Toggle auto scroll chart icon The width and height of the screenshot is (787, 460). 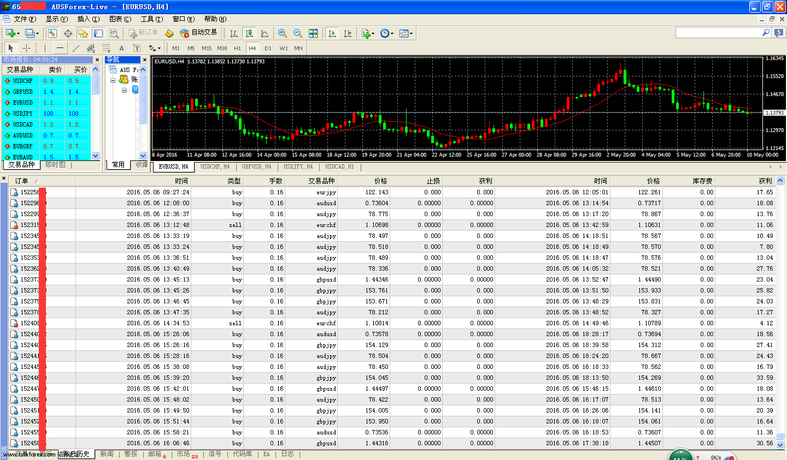pos(332,33)
